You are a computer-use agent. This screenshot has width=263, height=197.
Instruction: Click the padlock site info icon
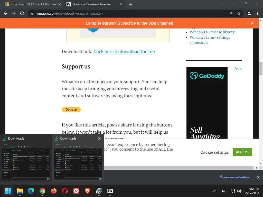[x=32, y=13]
